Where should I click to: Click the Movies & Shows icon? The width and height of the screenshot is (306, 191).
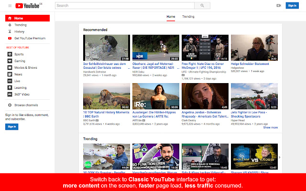(10, 68)
